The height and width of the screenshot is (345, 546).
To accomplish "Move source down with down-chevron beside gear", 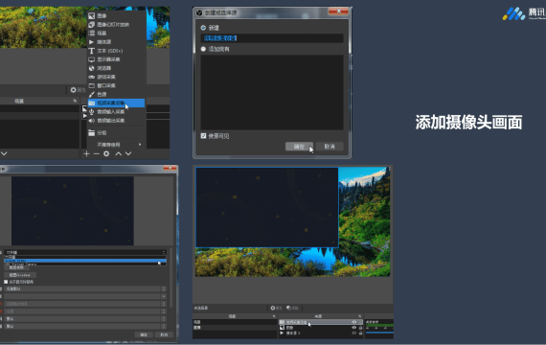I will 128,153.
